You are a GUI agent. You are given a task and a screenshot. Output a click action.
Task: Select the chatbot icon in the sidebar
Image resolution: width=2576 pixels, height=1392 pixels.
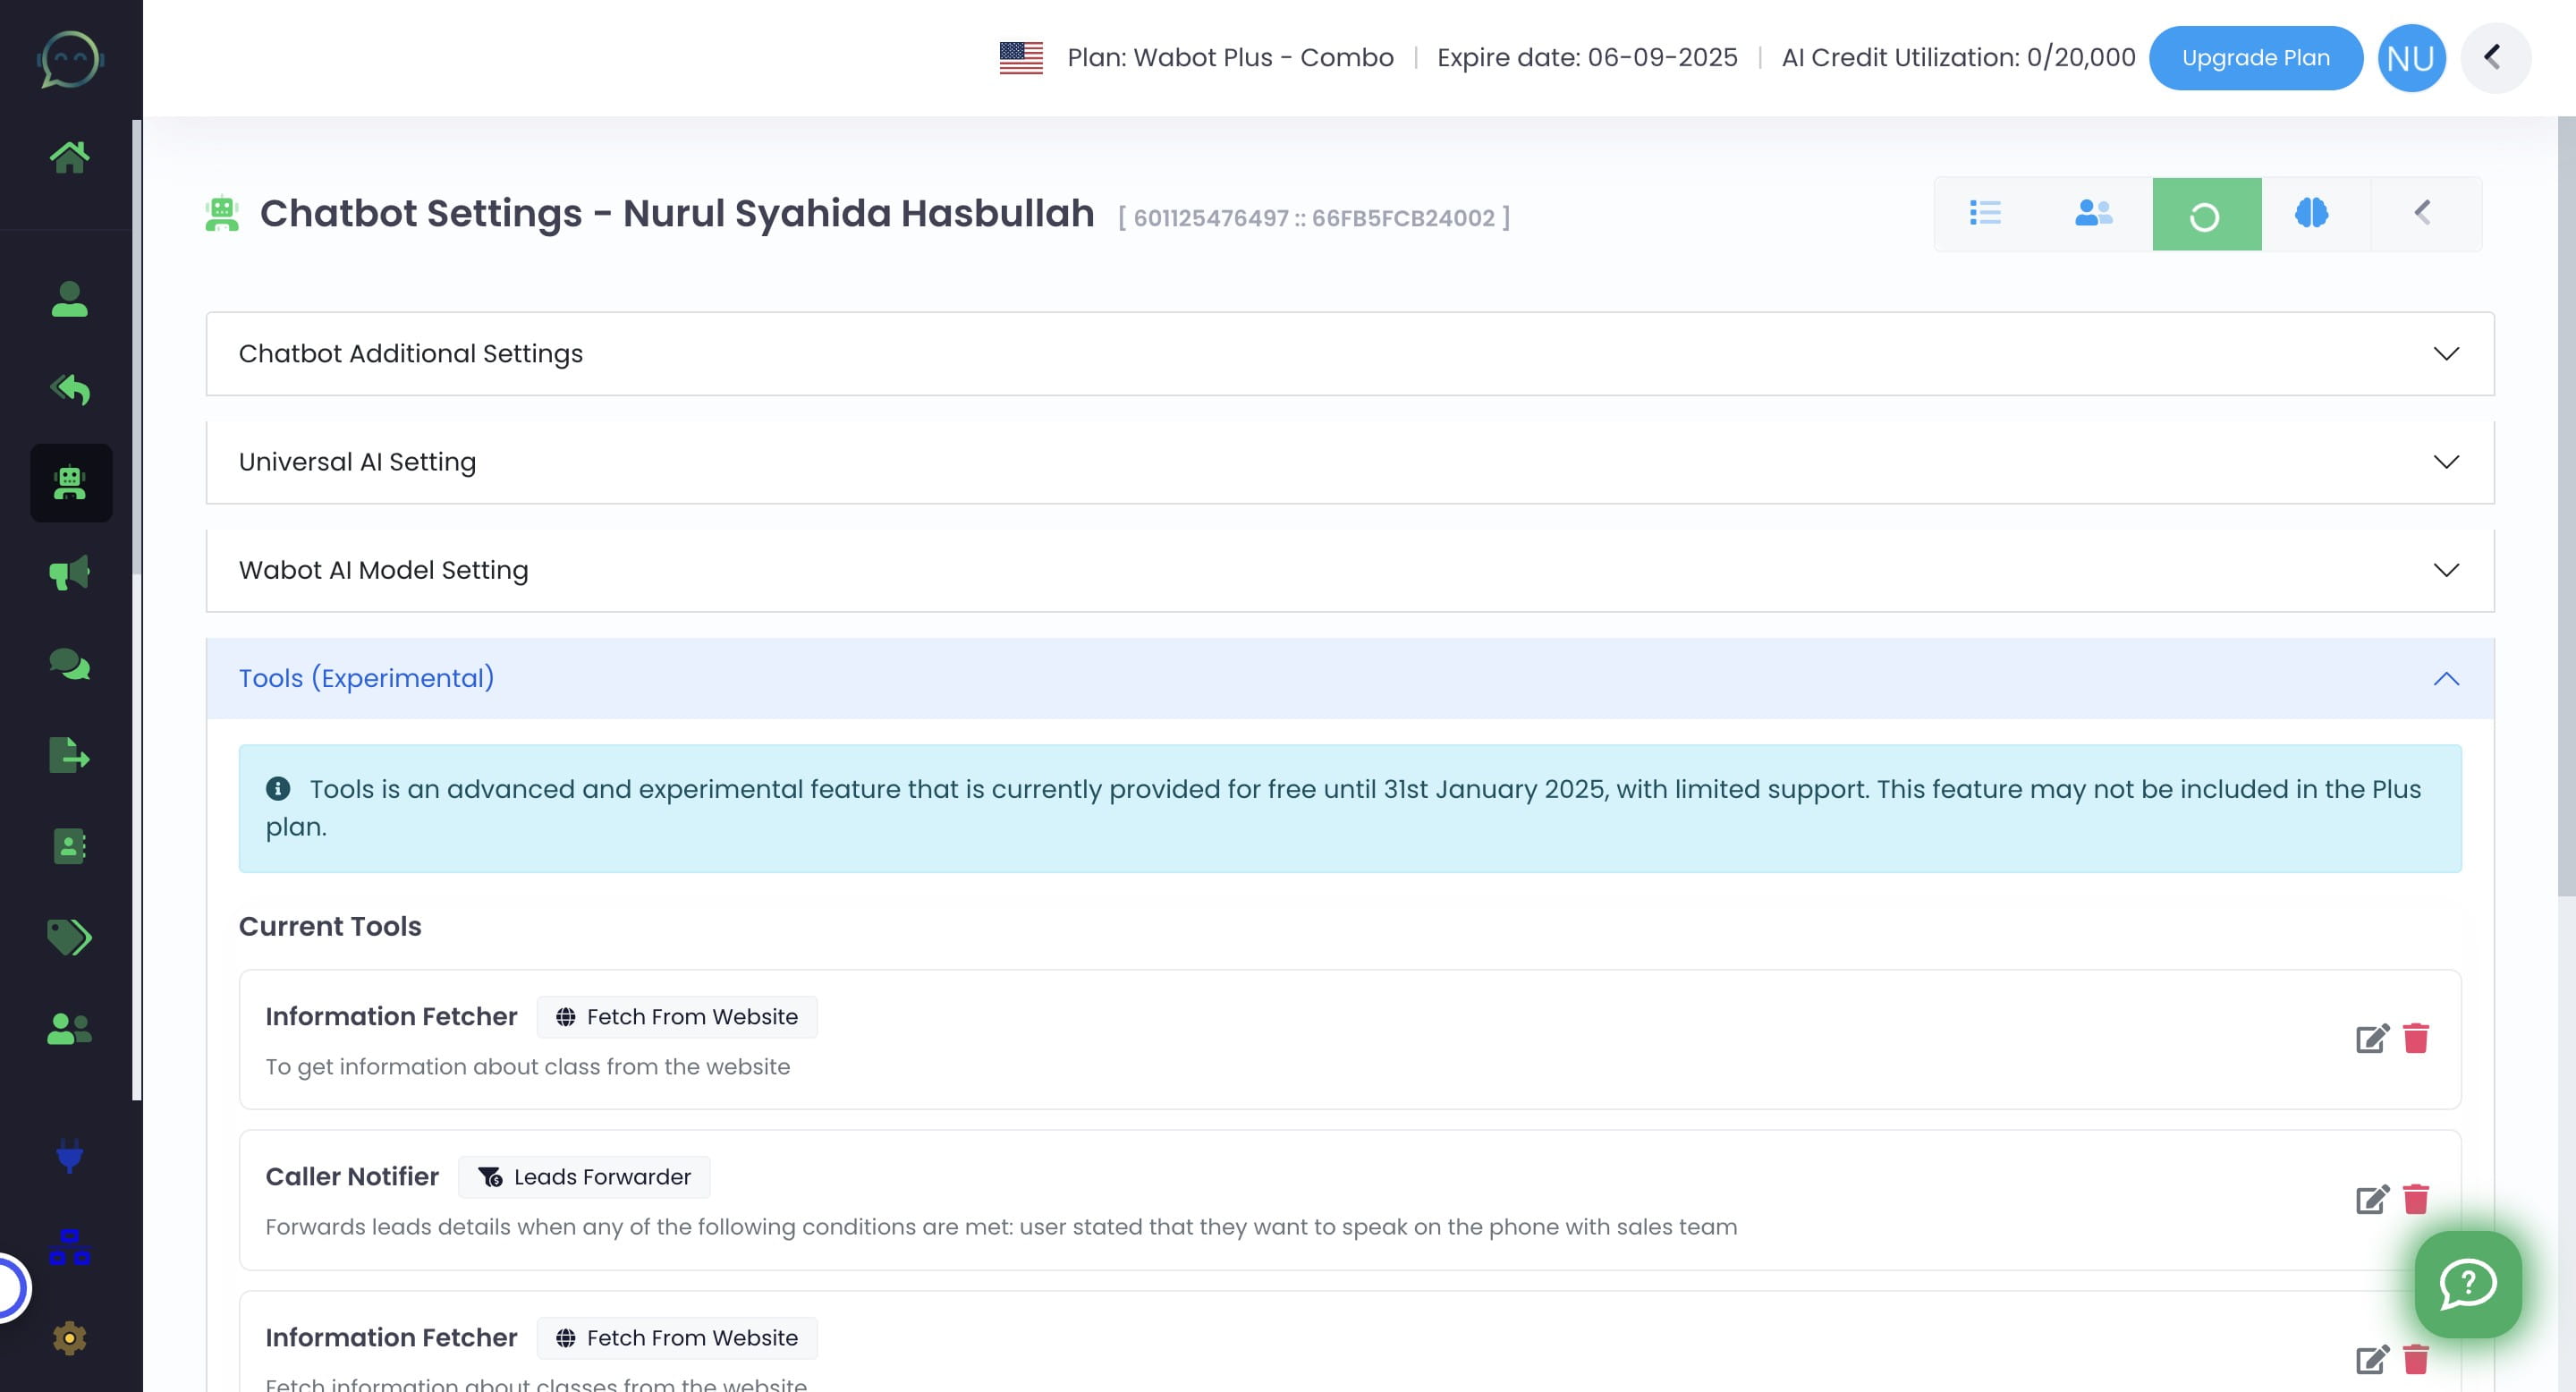coord(70,483)
